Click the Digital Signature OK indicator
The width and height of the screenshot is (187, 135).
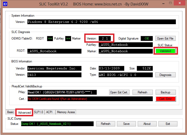147,38
